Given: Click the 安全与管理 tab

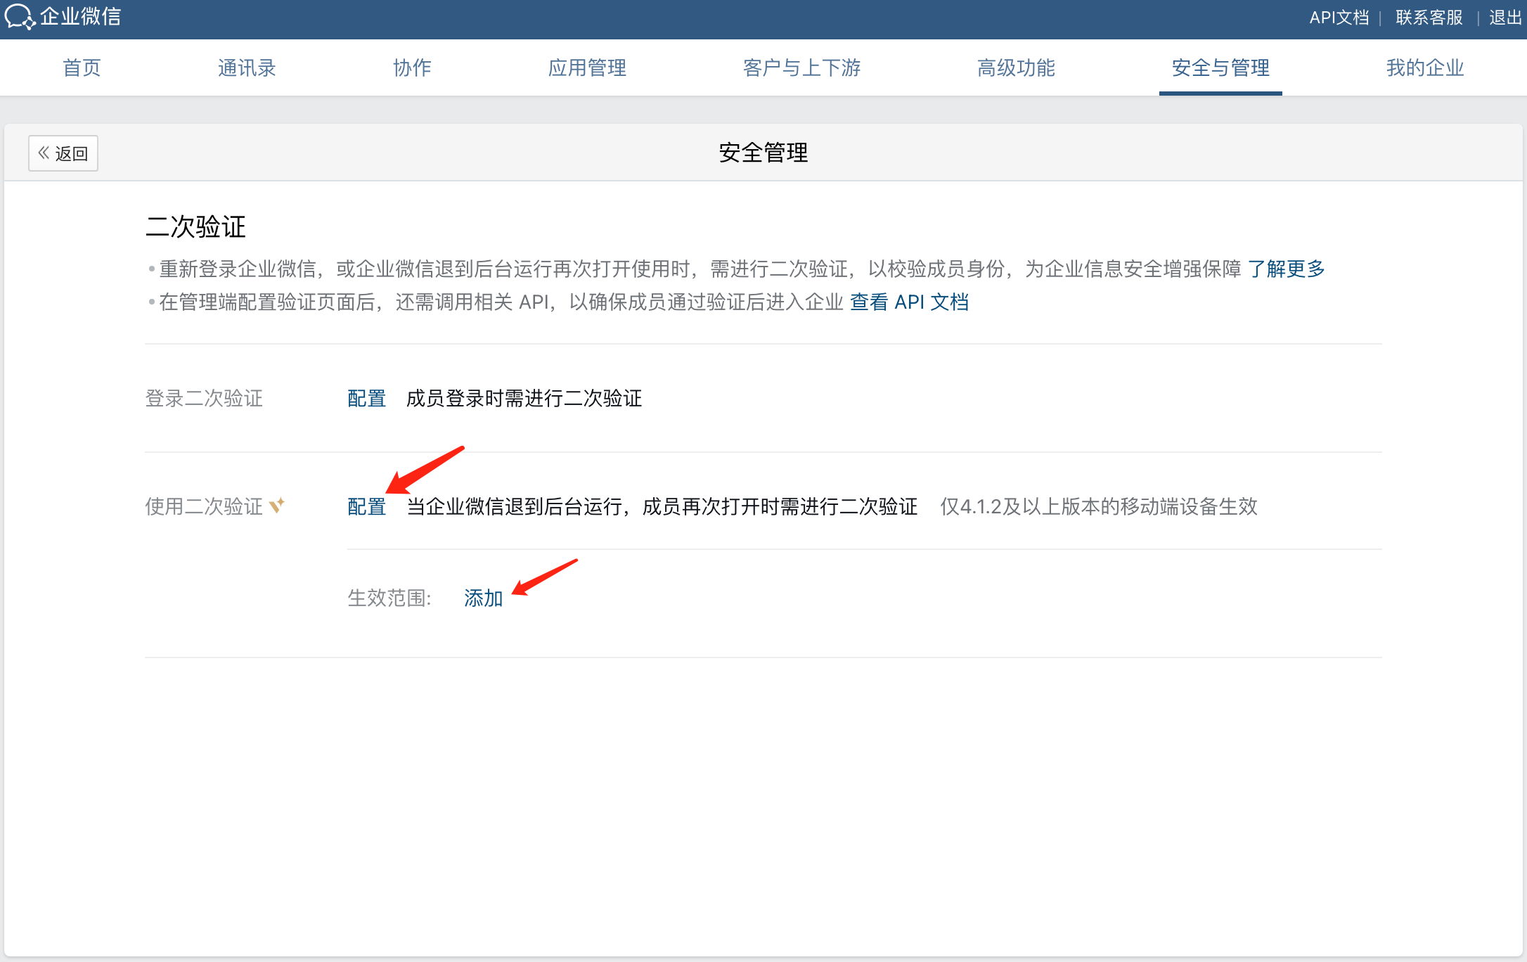Looking at the screenshot, I should coord(1220,68).
